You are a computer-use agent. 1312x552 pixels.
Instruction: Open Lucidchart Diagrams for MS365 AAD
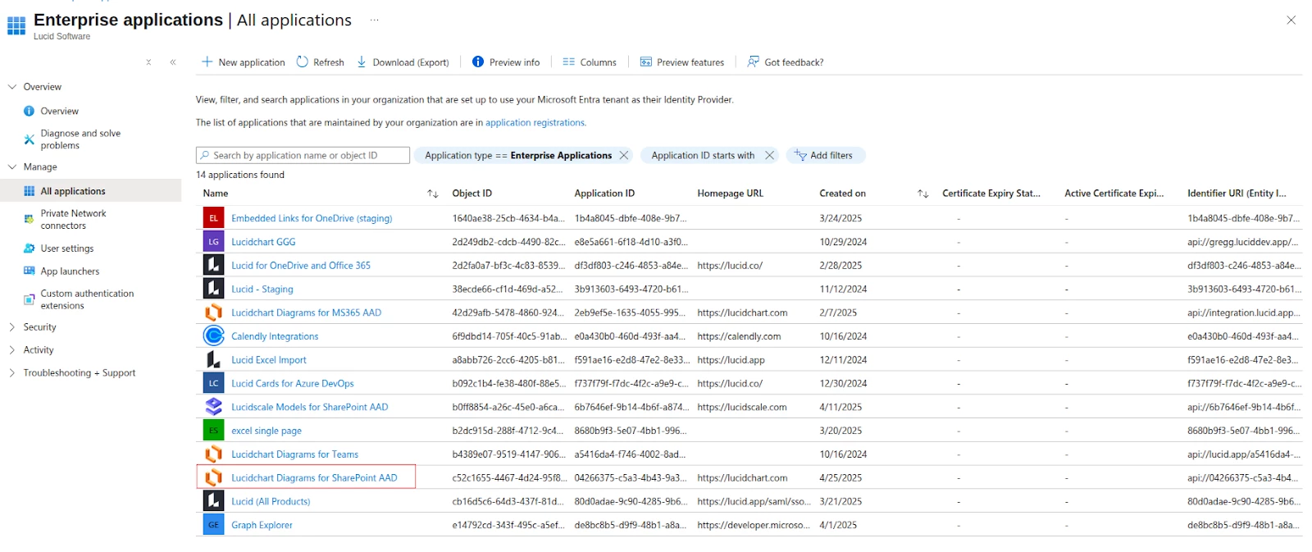pyautogui.click(x=306, y=312)
